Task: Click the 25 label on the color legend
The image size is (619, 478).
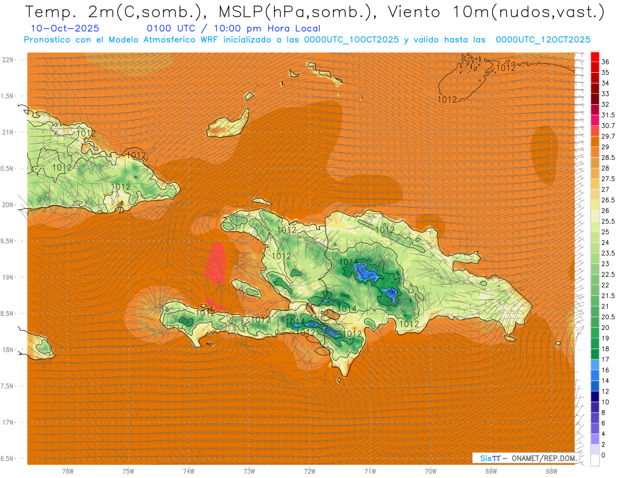Action: [605, 232]
